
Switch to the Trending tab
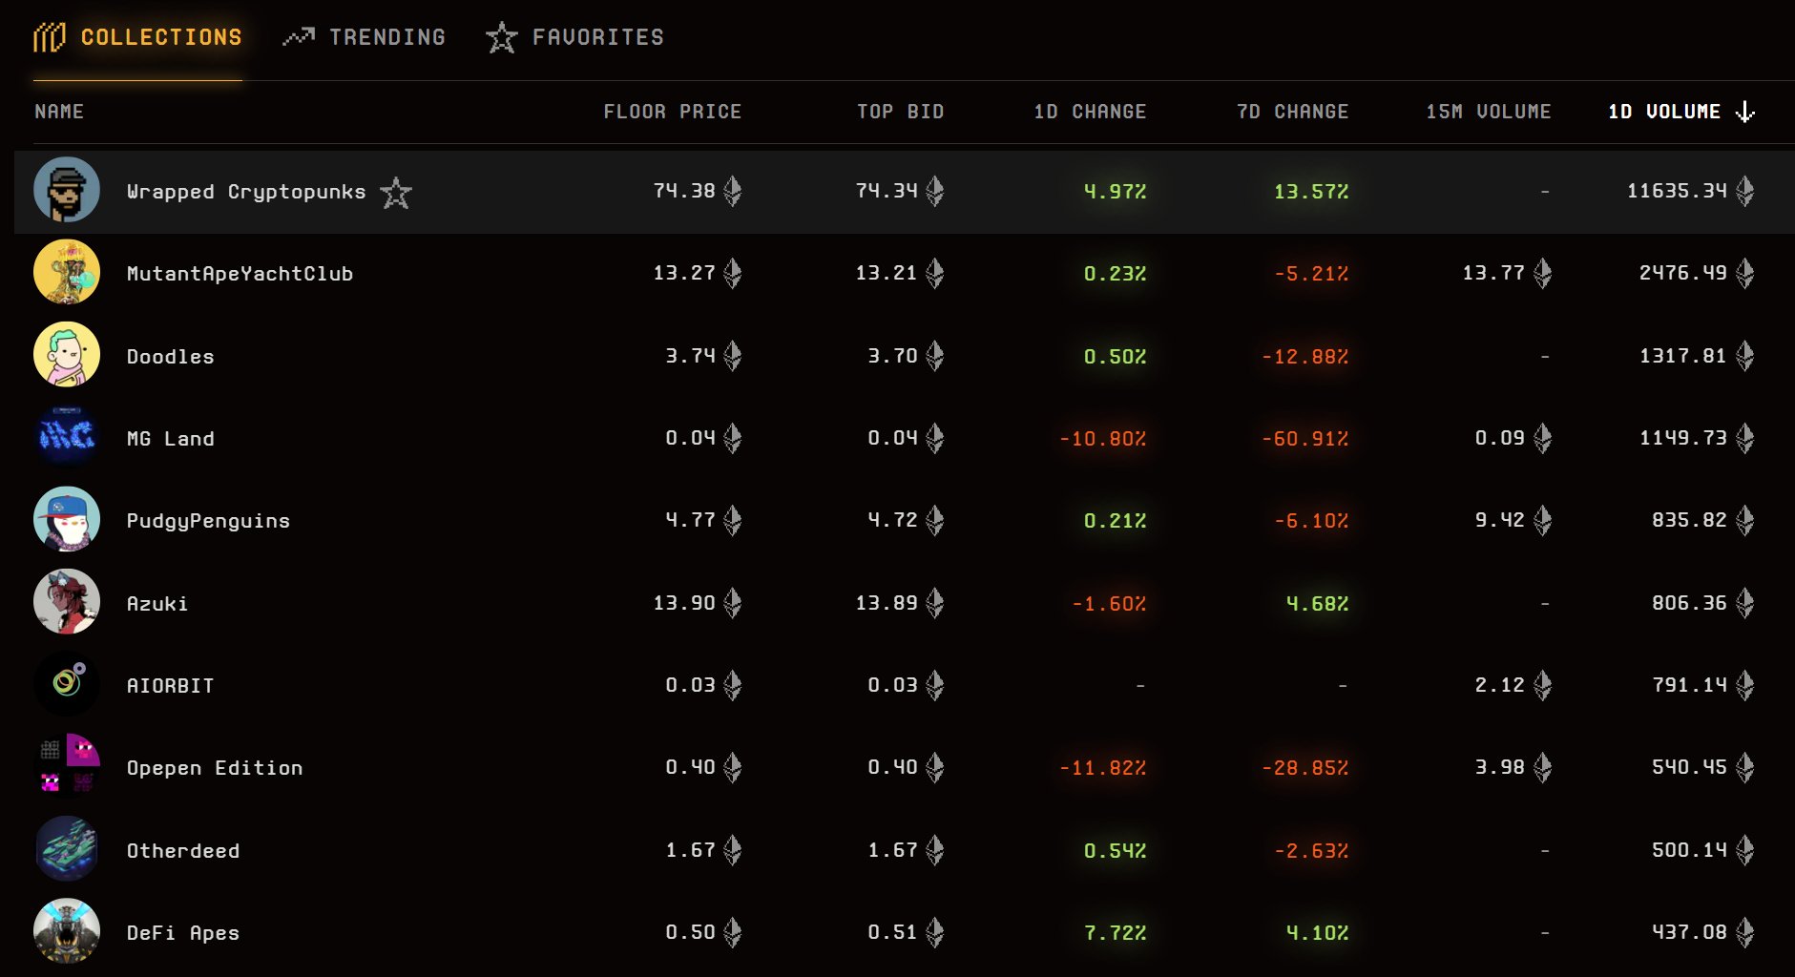point(365,37)
